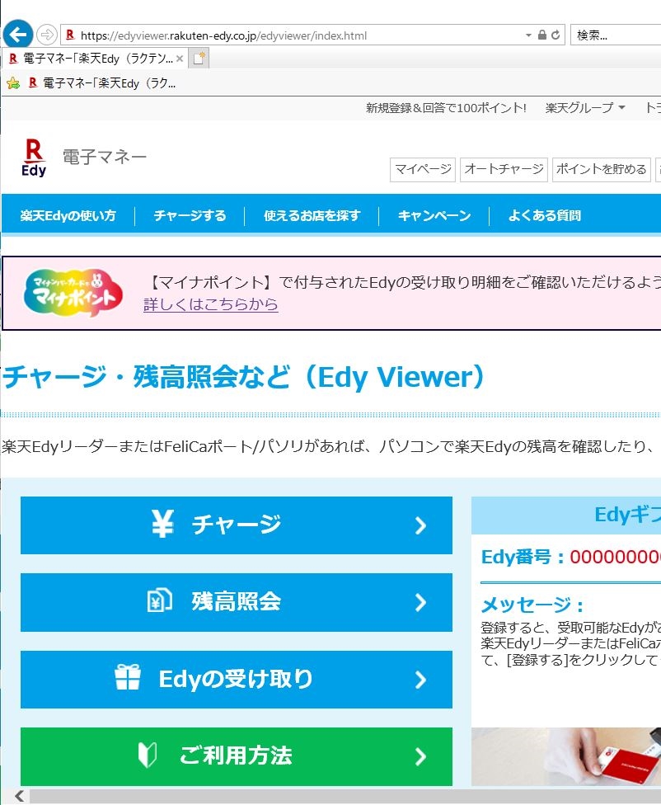661x805 pixels.
Task: Click the Rakuten favicon in address bar
Action: tap(70, 35)
